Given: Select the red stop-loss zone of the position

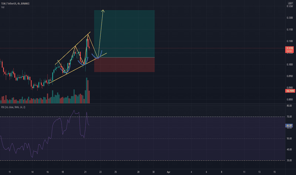Looking at the screenshot, I should [124, 65].
